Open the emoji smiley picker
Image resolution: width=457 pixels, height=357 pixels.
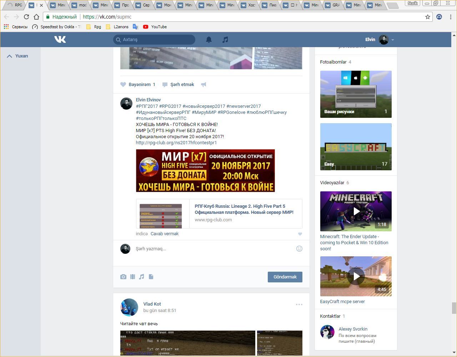pos(300,249)
